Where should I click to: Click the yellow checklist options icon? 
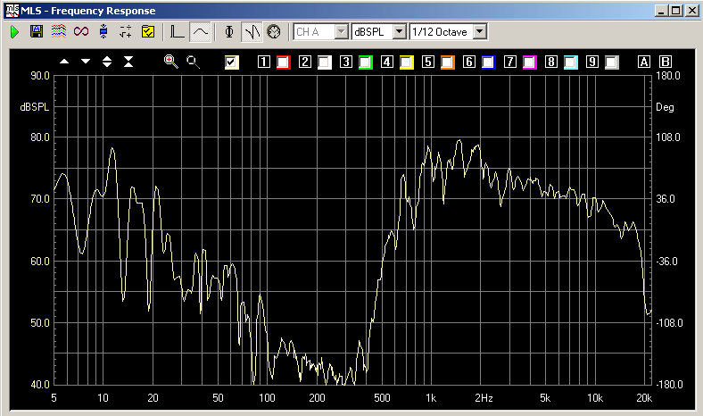(x=148, y=31)
